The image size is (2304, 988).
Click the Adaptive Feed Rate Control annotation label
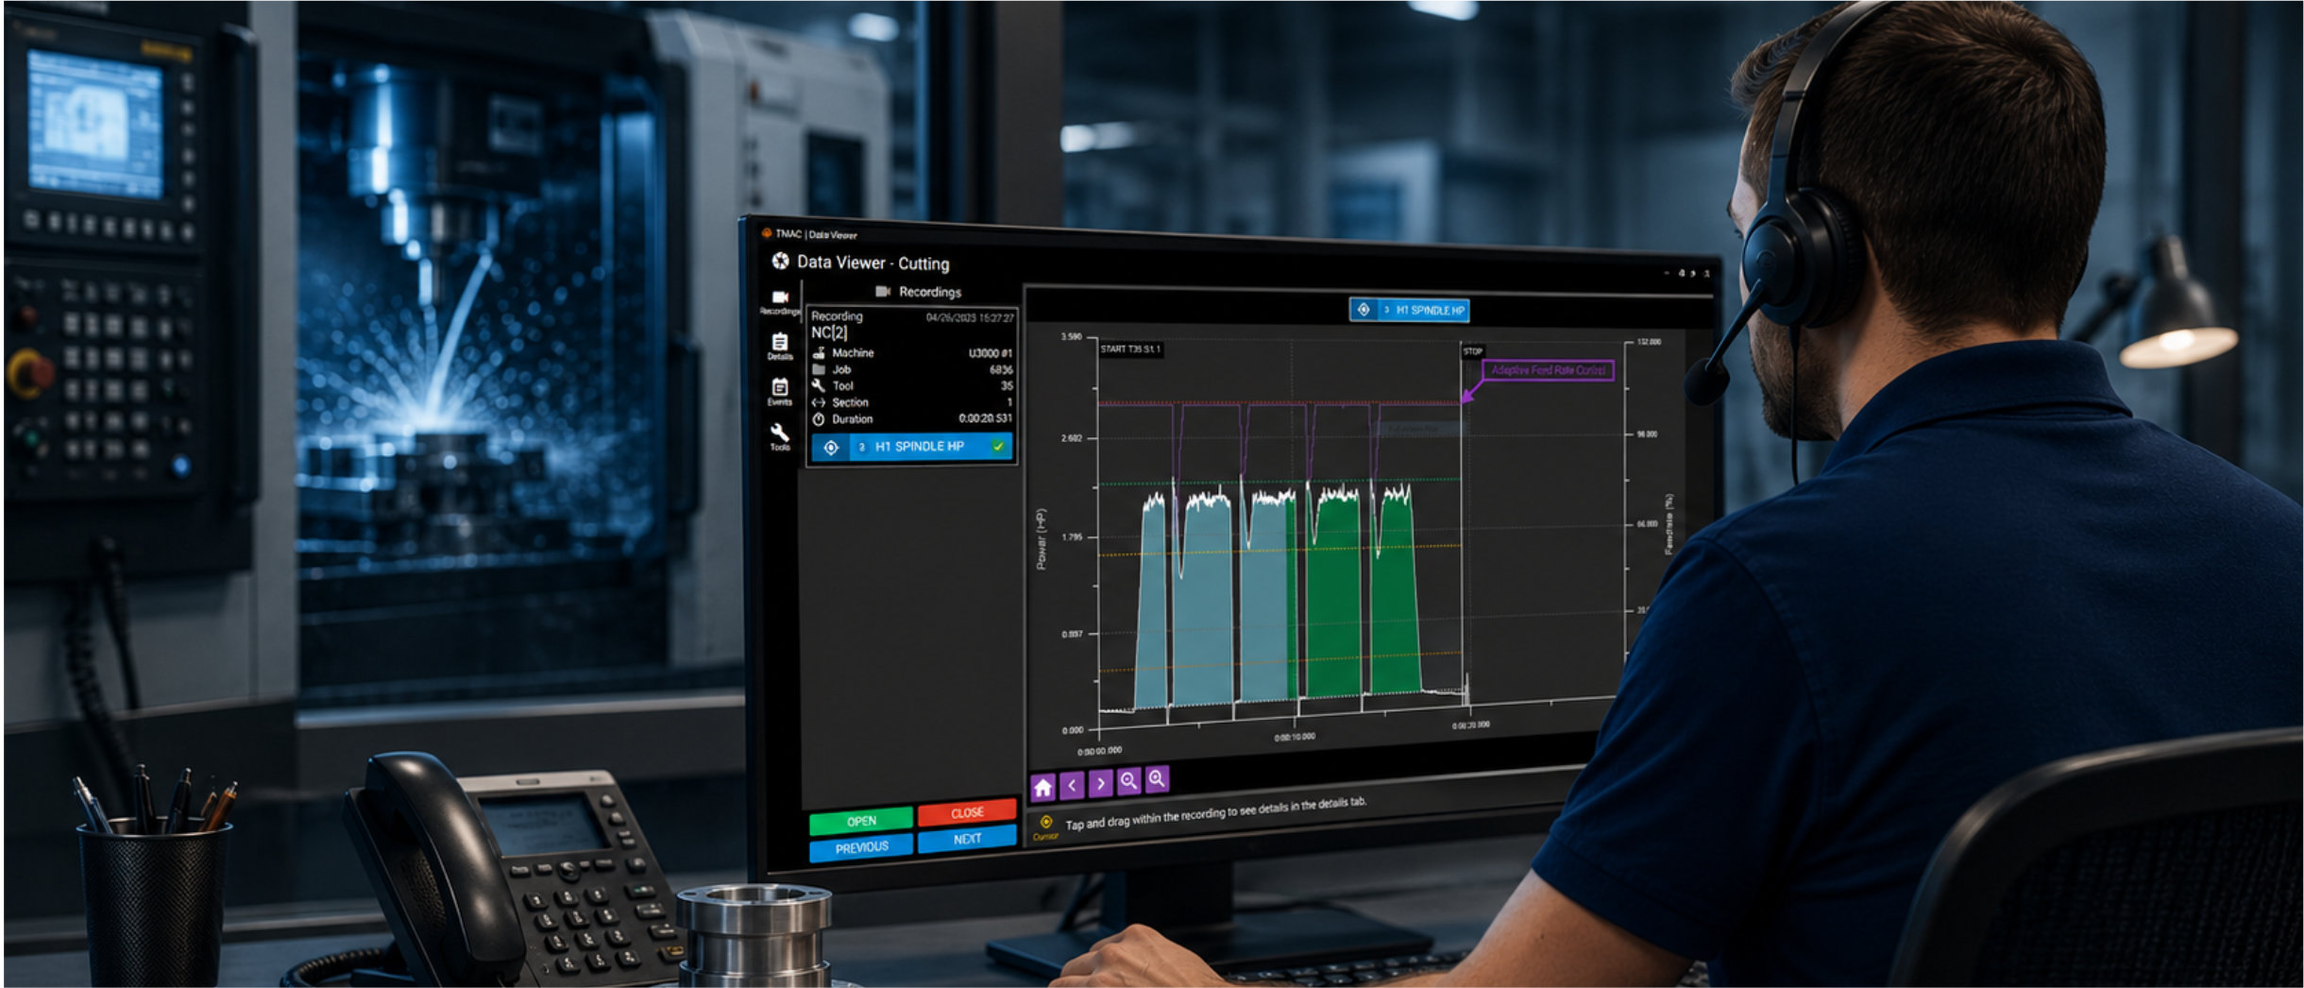1548,370
